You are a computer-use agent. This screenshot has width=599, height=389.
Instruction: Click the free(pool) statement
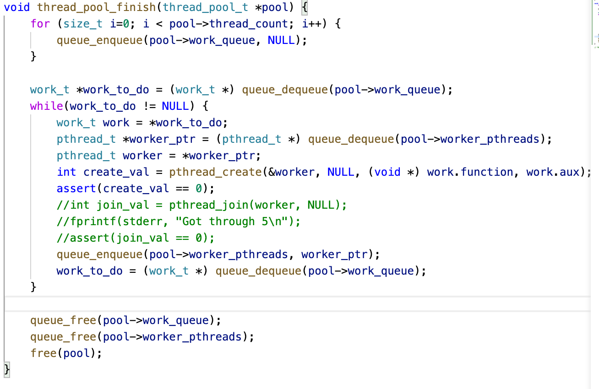pos(66,353)
